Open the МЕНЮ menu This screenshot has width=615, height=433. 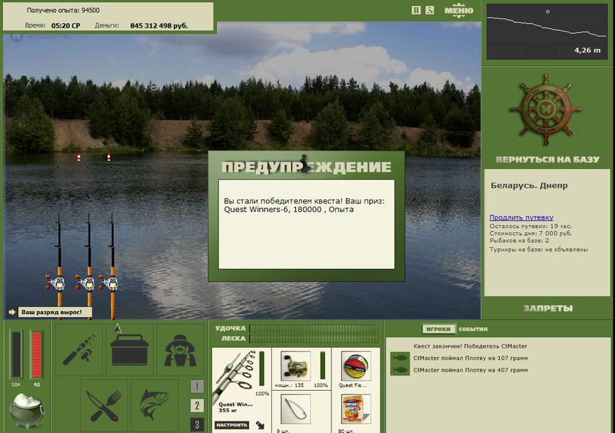pyautogui.click(x=459, y=10)
